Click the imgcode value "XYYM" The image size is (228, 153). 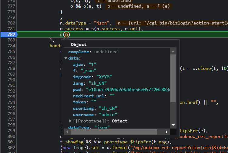(x=104, y=77)
